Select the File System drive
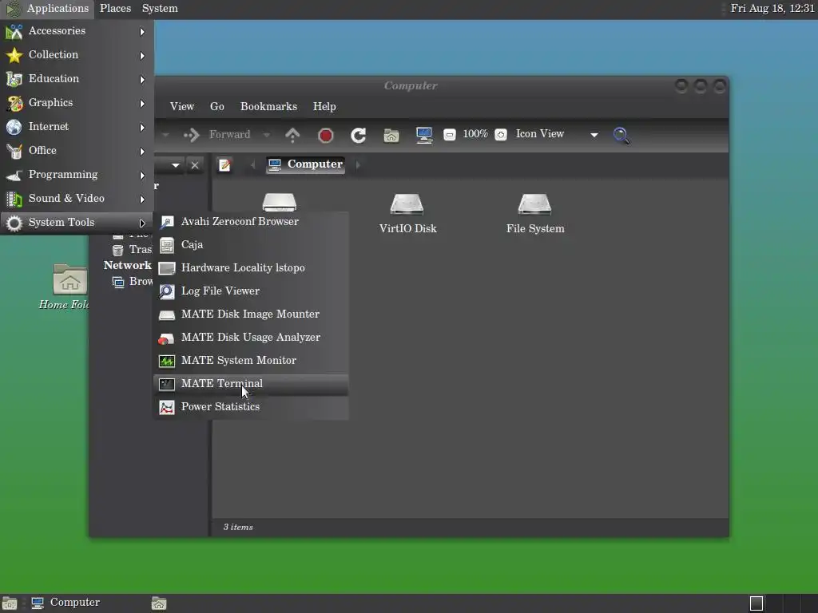Image resolution: width=818 pixels, height=613 pixels. tap(535, 214)
